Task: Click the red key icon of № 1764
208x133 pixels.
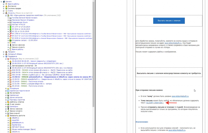Action: point(10,34)
